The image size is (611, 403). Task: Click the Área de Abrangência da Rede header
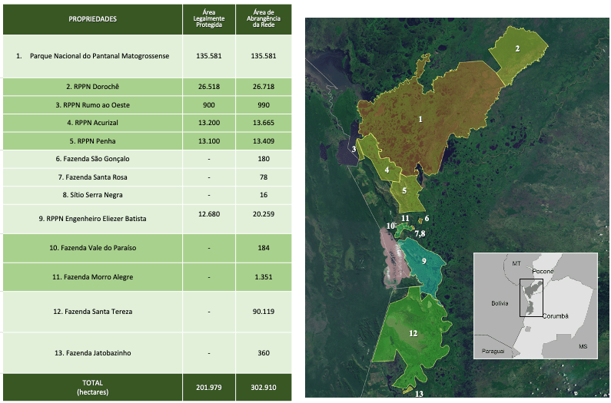point(264,19)
